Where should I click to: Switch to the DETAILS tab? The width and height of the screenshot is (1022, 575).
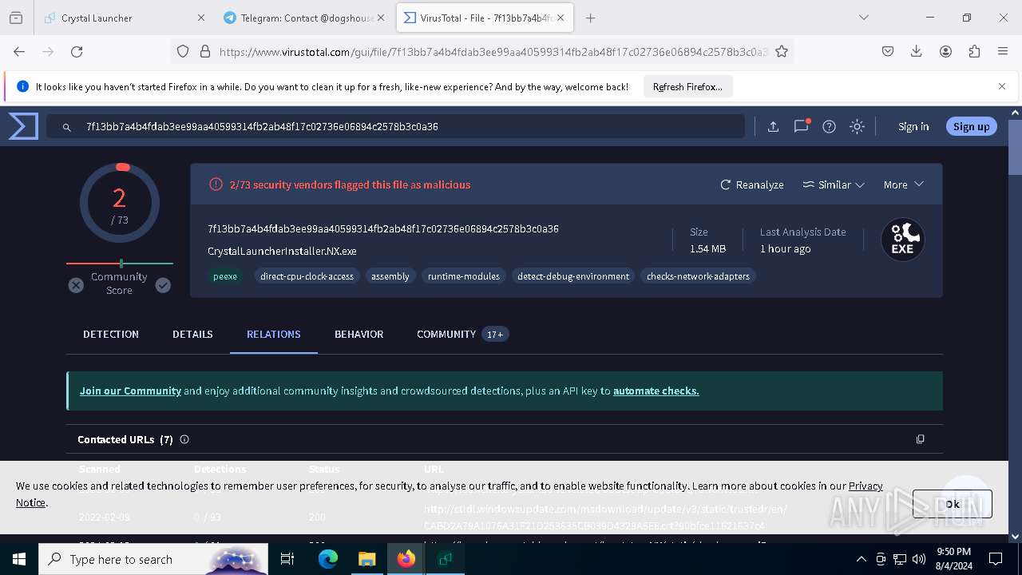coord(192,334)
